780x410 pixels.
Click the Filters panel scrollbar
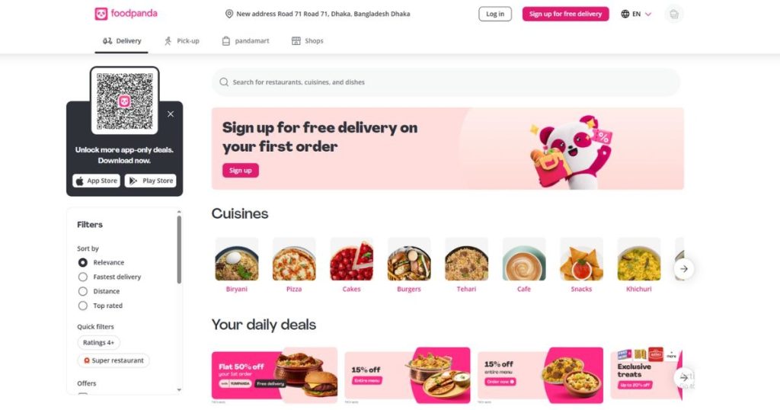click(x=179, y=250)
